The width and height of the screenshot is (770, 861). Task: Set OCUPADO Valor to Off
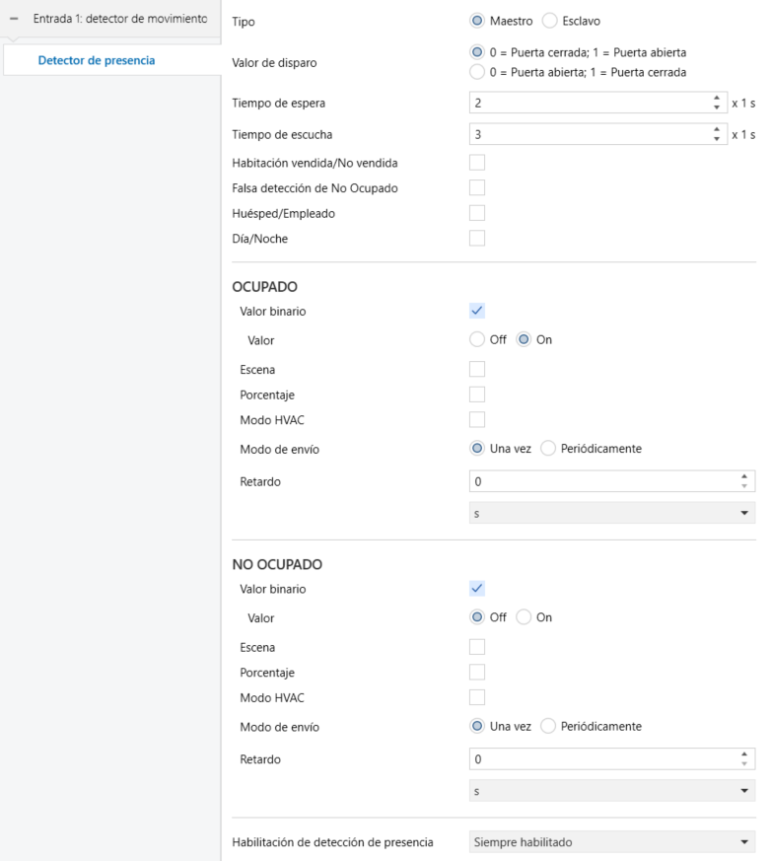coord(477,339)
